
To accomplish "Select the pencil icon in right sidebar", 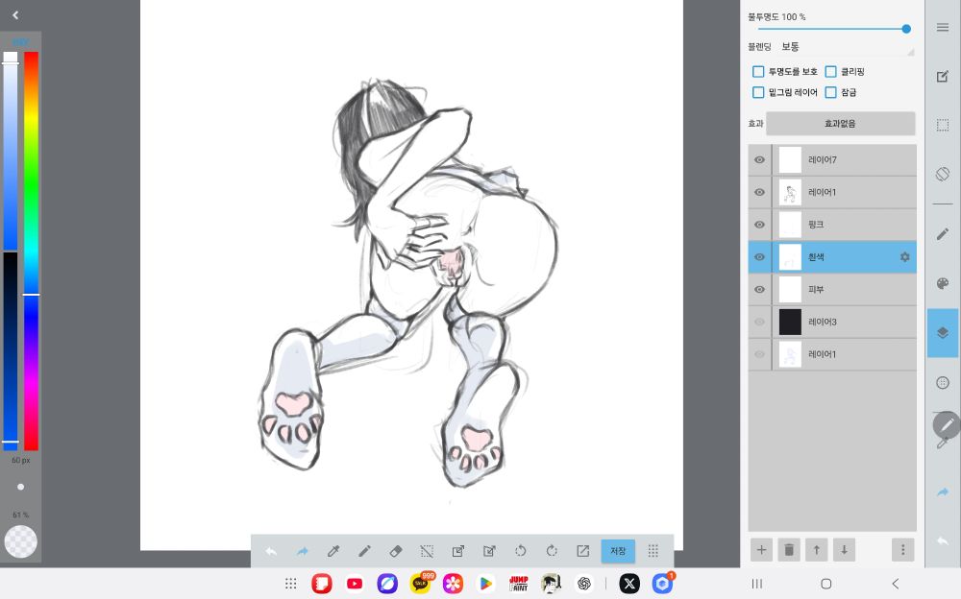I will (943, 234).
